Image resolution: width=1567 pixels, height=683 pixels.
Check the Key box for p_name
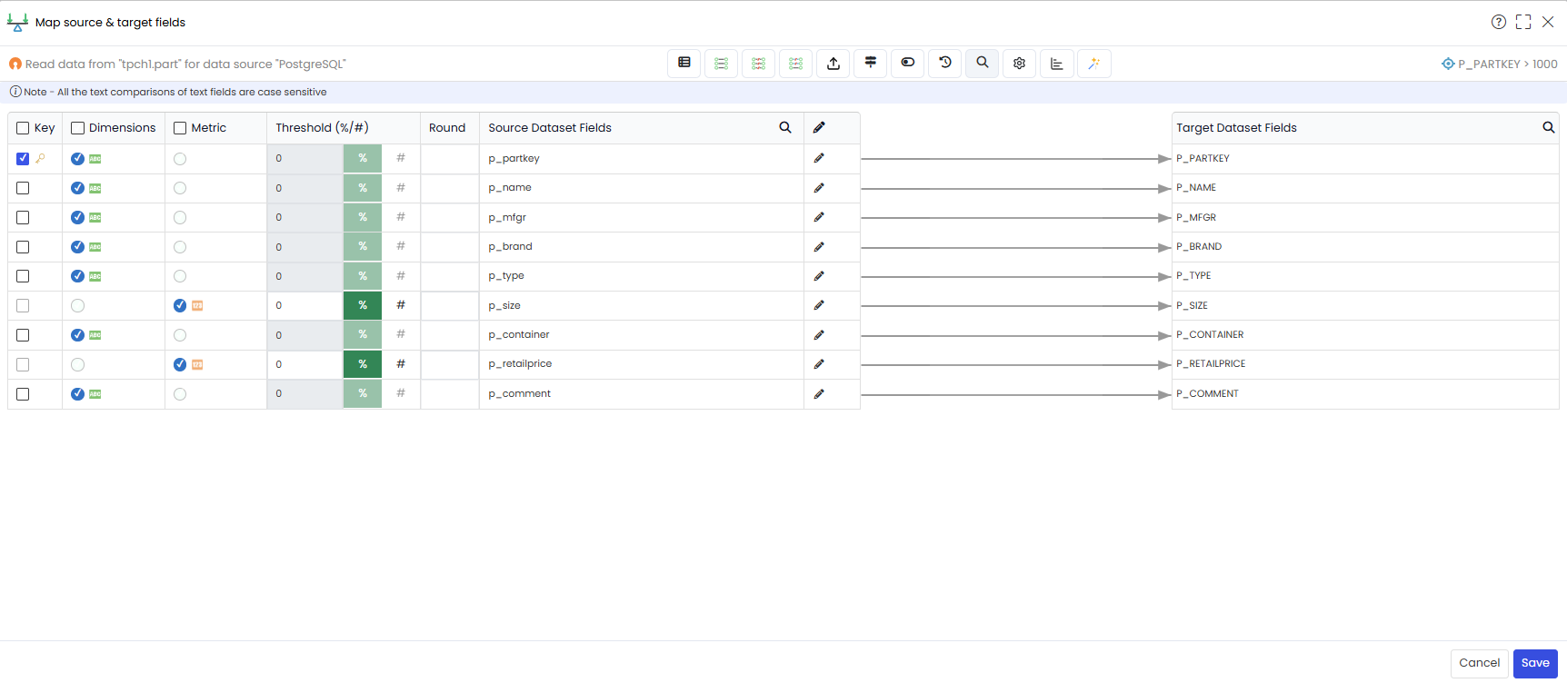(23, 188)
